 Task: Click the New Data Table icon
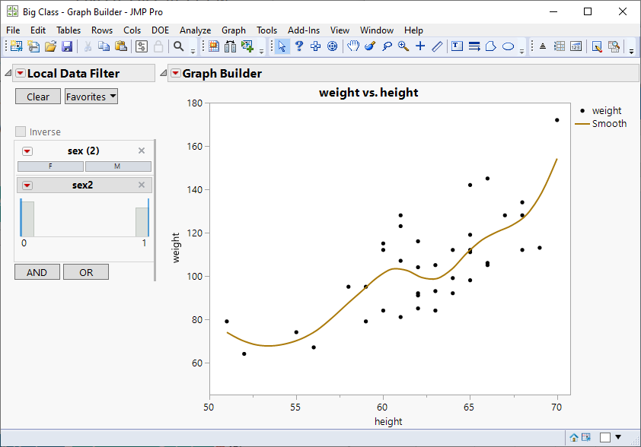16,46
